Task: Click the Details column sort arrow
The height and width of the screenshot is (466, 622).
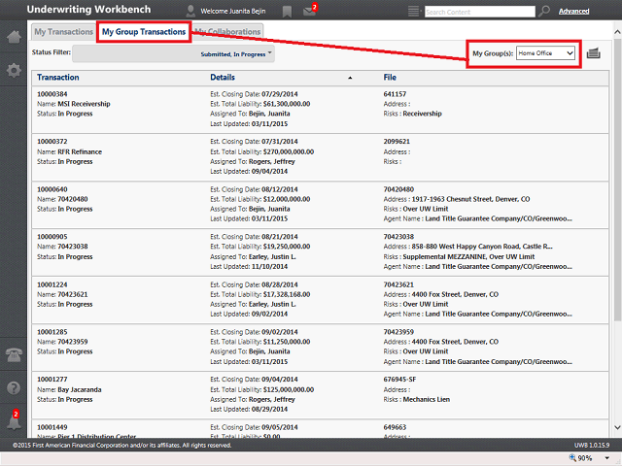Action: click(x=350, y=78)
